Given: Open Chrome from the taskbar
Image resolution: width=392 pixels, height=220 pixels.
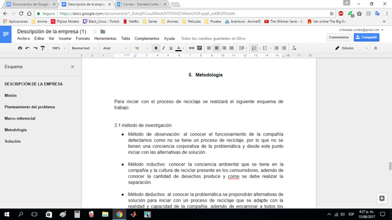Looking at the screenshot, I should point(119,215).
